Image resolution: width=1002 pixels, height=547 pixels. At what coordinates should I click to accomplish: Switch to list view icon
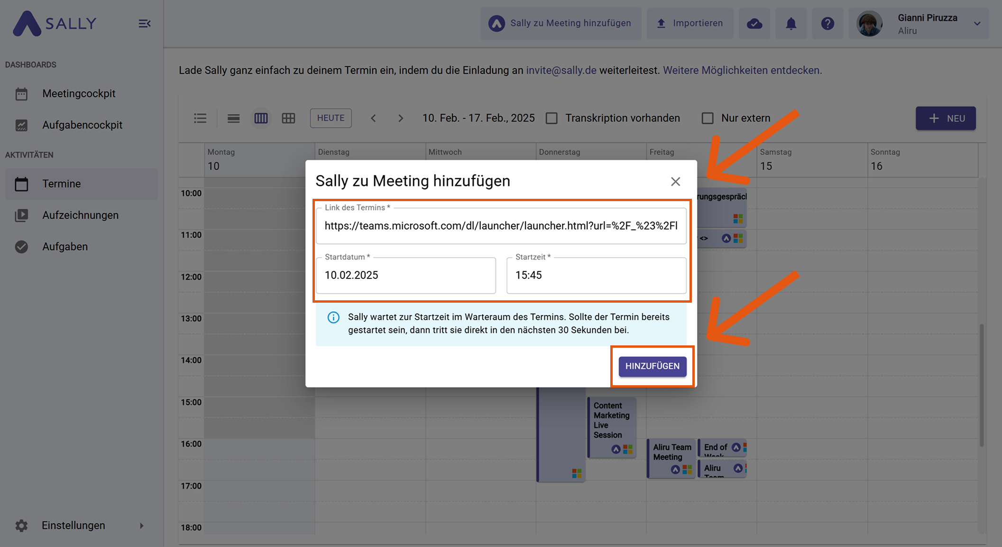click(200, 118)
